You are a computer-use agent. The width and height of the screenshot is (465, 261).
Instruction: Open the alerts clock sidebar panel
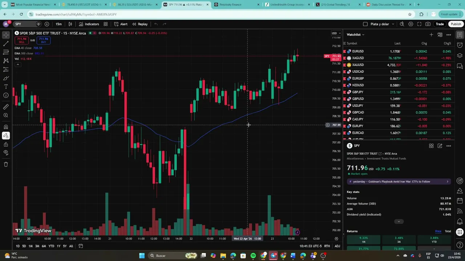click(x=460, y=45)
